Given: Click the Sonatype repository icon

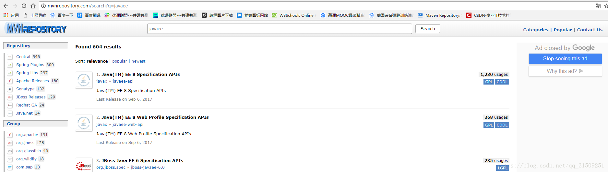Looking at the screenshot, I should pos(10,89).
